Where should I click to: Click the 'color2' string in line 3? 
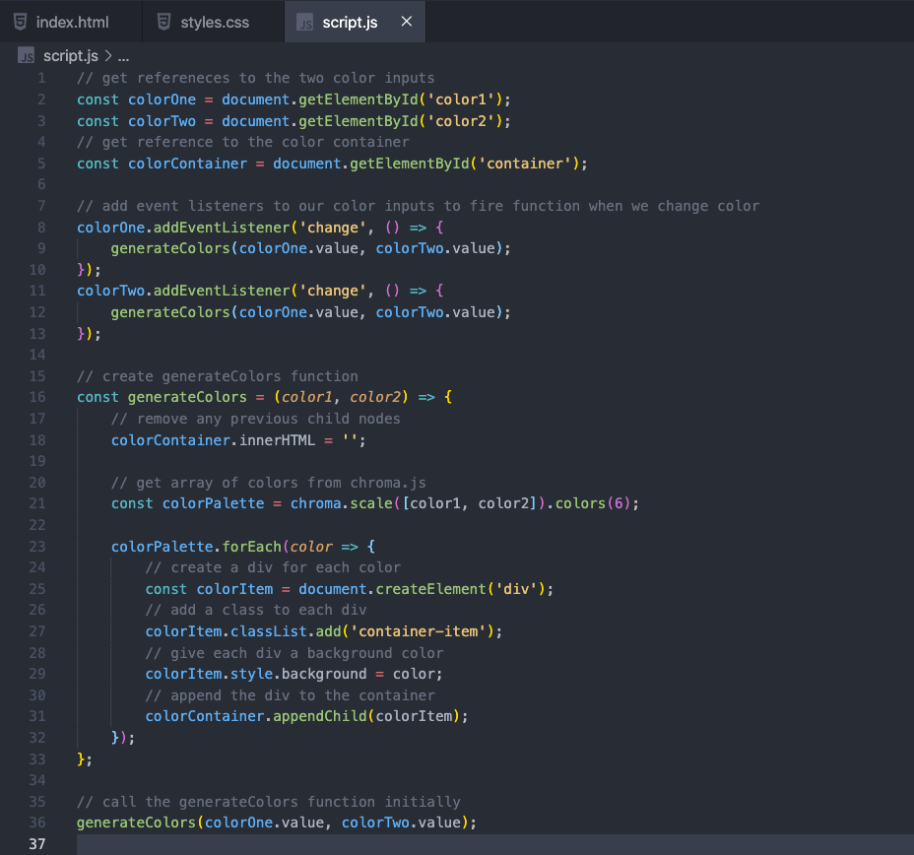[461, 121]
